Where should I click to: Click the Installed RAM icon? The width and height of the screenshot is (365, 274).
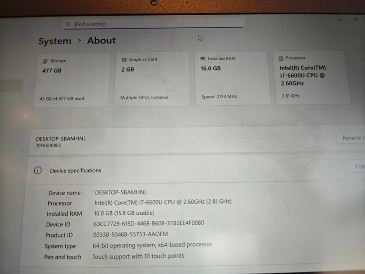pos(203,58)
